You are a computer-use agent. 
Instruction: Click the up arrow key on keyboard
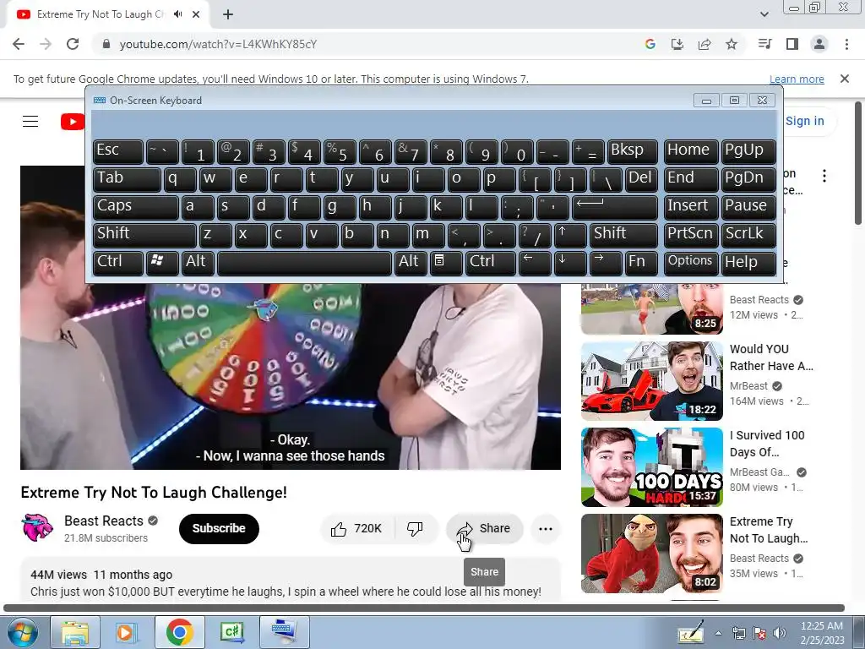(570, 235)
